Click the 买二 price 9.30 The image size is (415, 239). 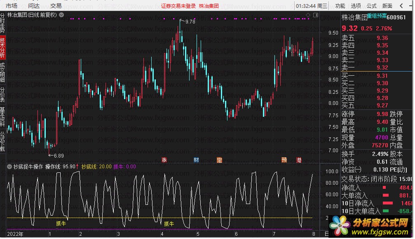click(x=382, y=83)
